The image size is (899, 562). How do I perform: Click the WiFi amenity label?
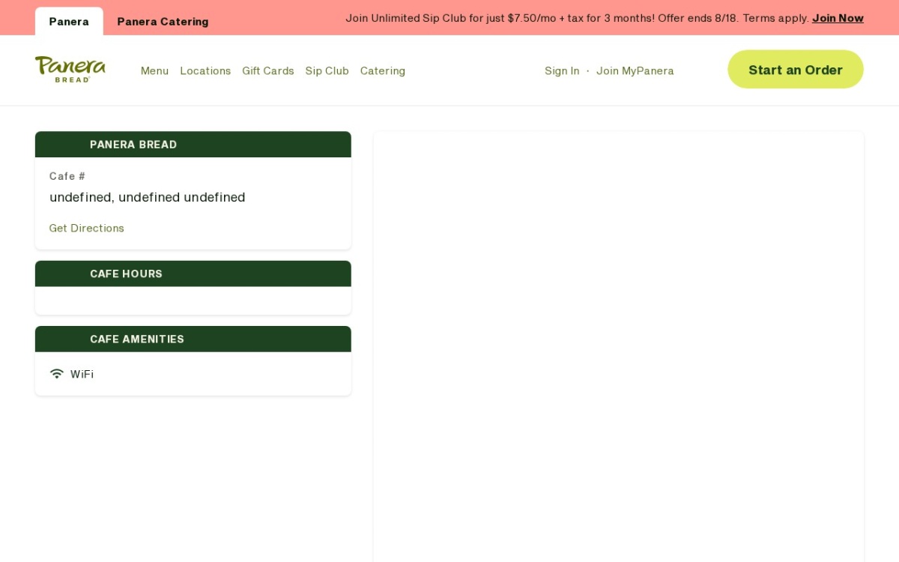pyautogui.click(x=82, y=374)
